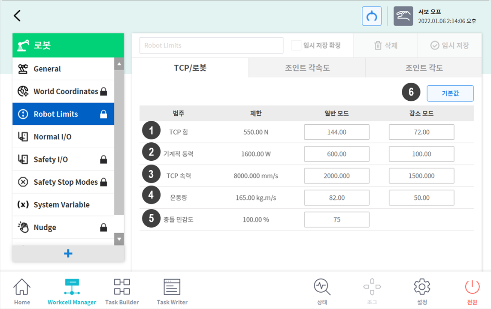Click the servo-off hand status icon
Viewport: 491px width, 309px height.
pyautogui.click(x=403, y=16)
